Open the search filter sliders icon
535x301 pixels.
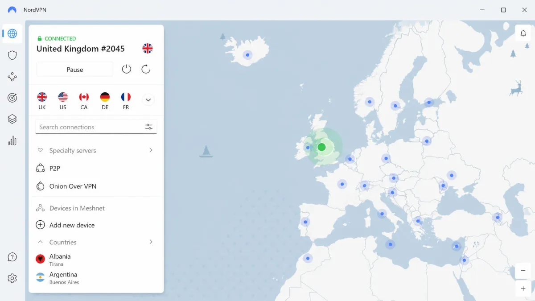click(149, 127)
